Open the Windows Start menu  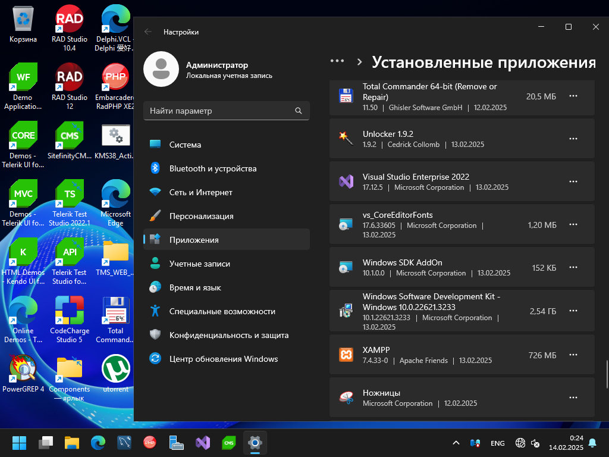(20, 443)
